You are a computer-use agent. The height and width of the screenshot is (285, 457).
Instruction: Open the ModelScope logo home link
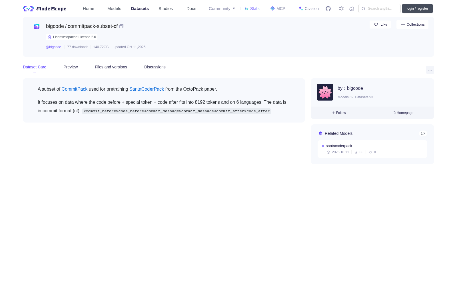(45, 9)
